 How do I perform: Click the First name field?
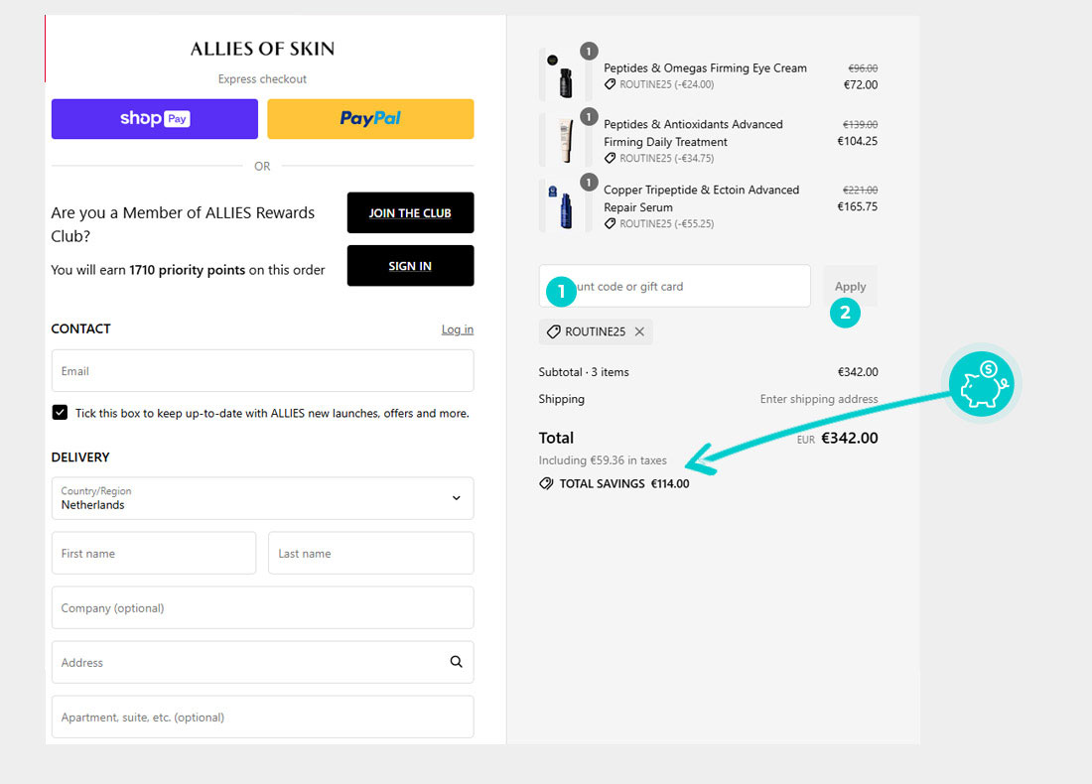click(154, 553)
